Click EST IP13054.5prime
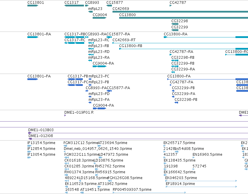248x194 pixels. coord(41,155)
